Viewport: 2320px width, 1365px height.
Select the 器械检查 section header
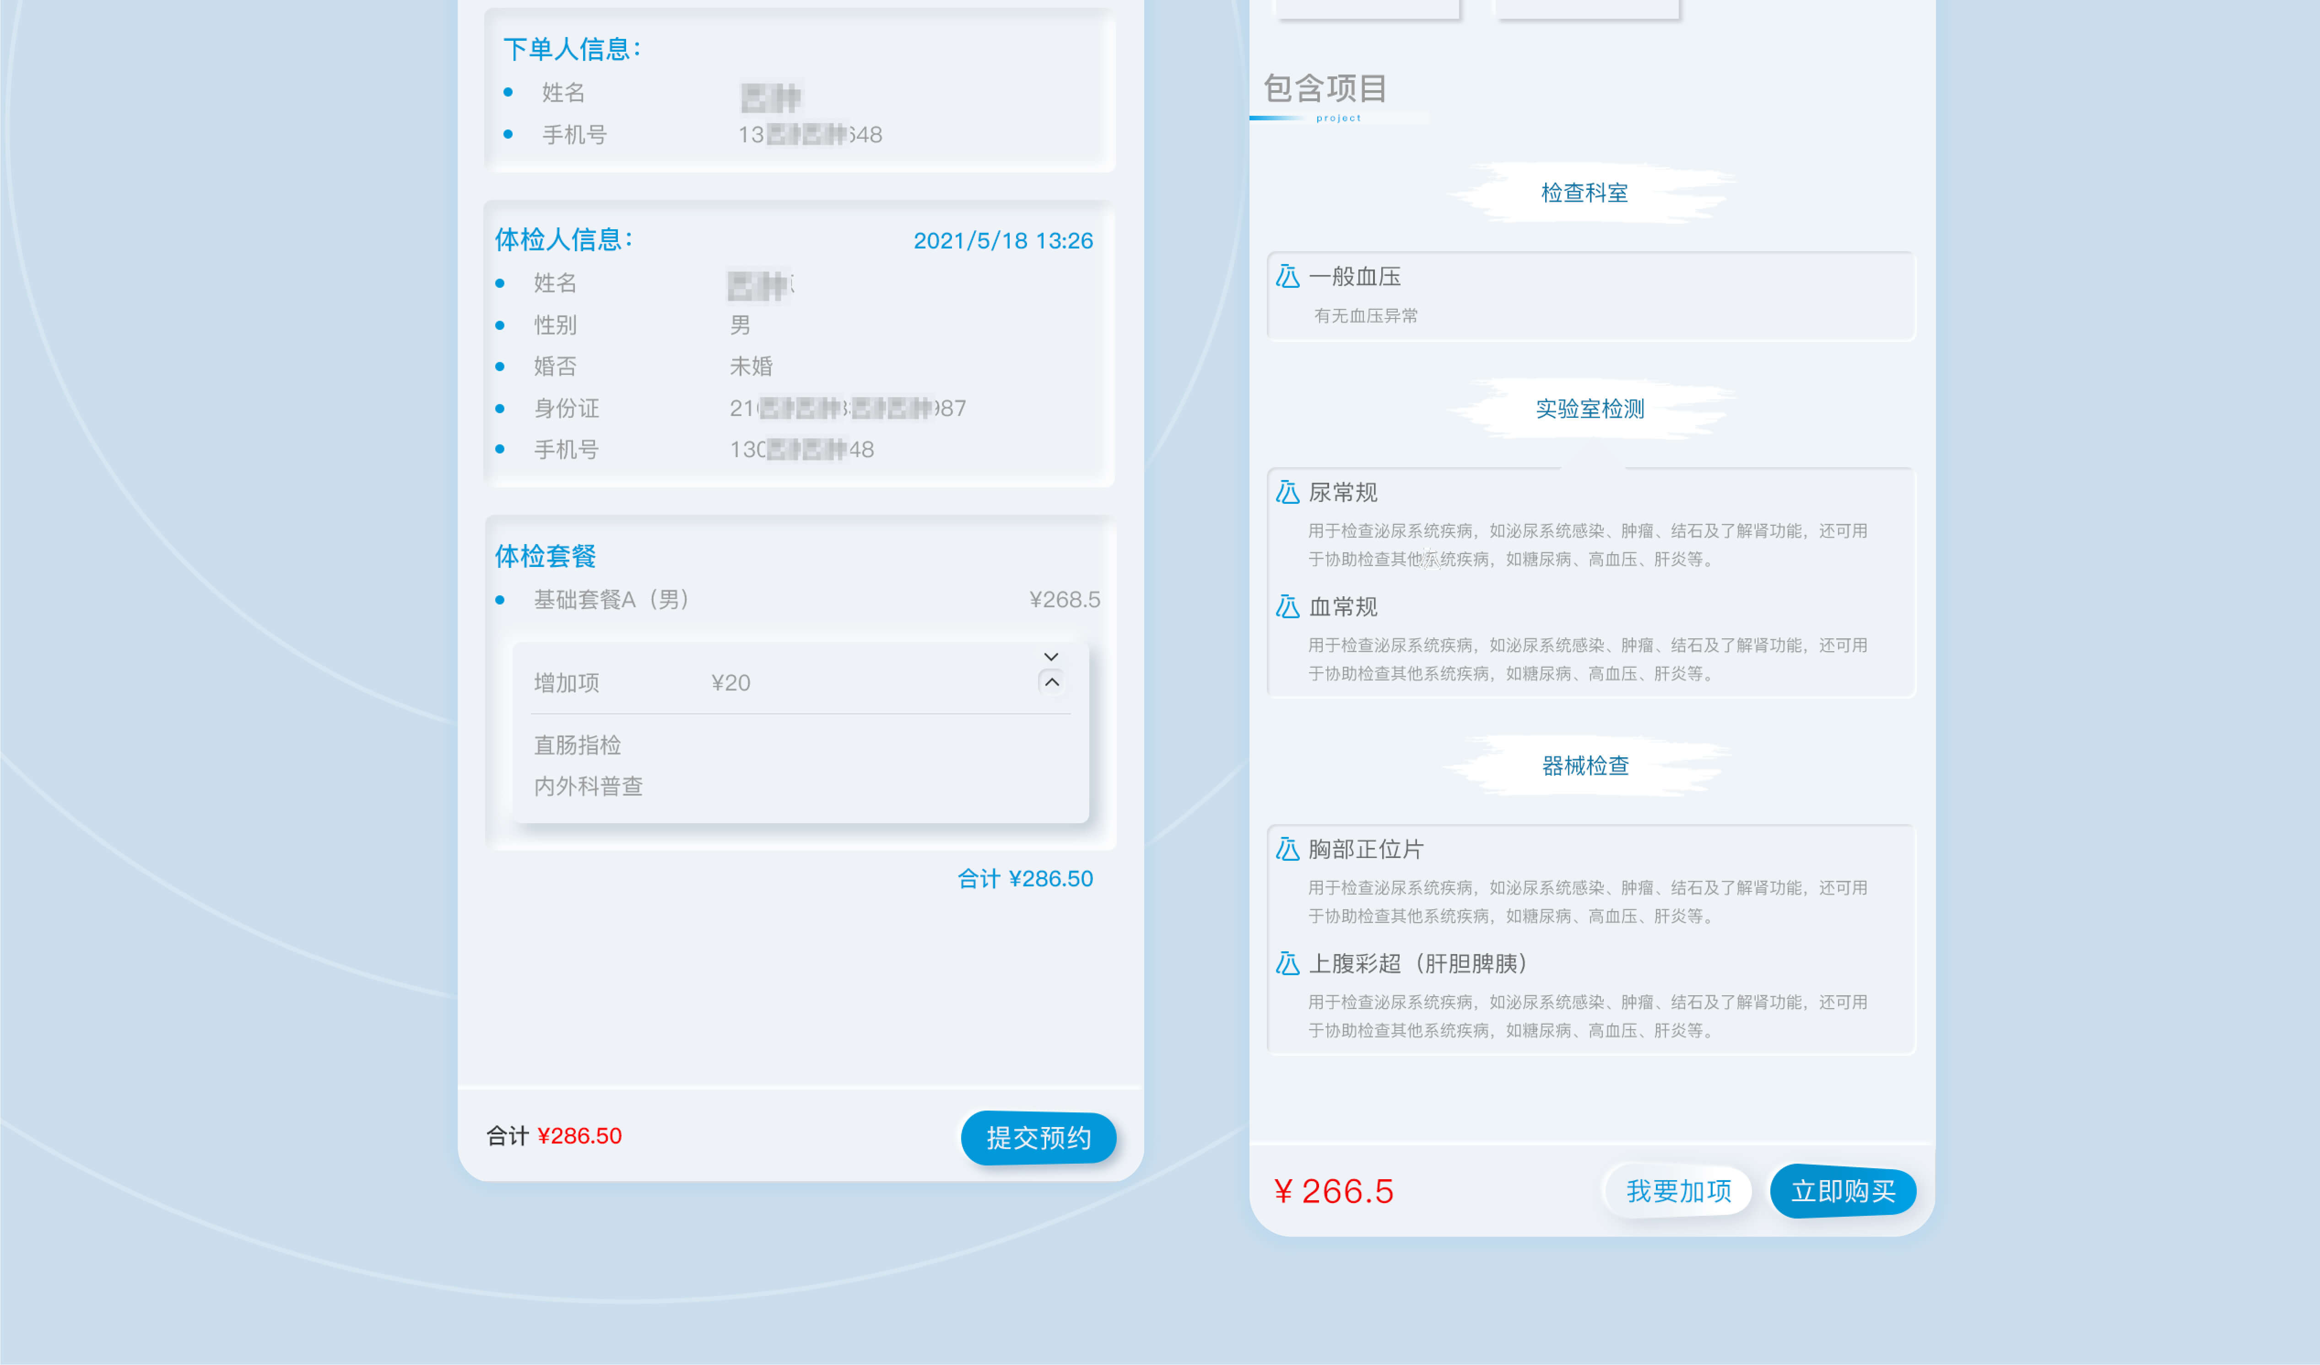(x=1585, y=766)
